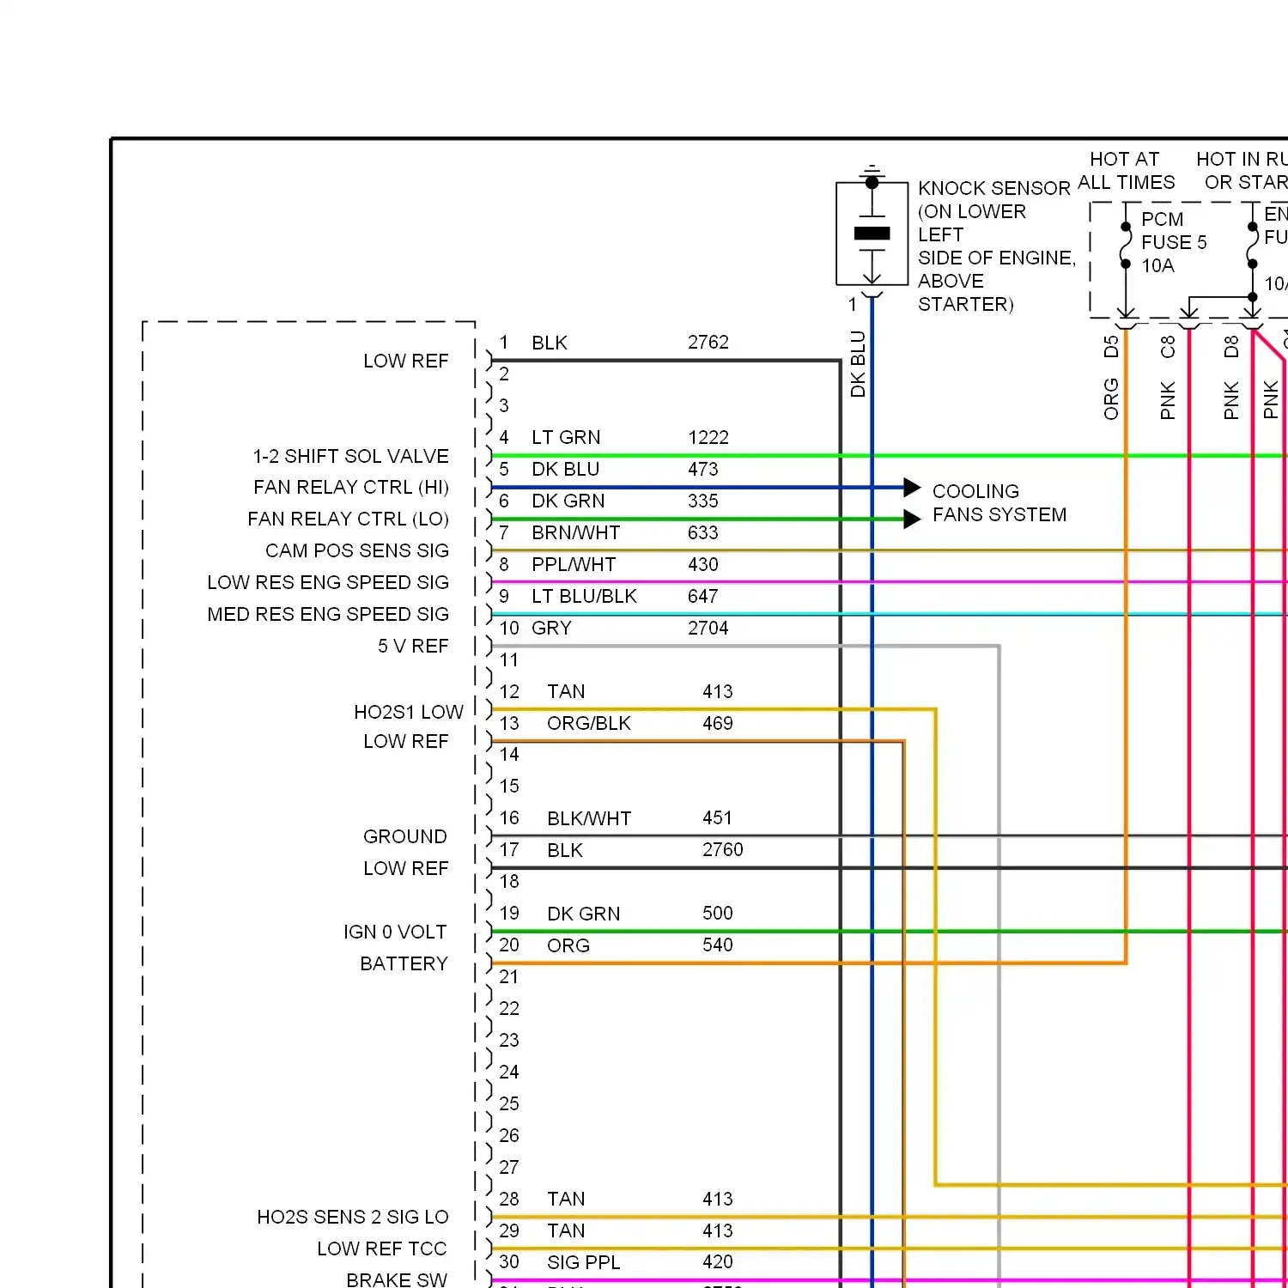Select the CAM POS SENS SIG label

click(x=356, y=550)
